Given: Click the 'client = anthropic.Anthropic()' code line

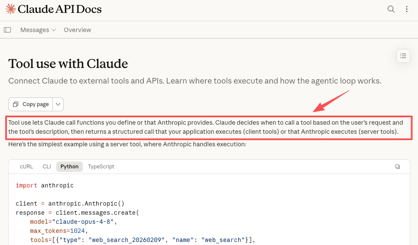Looking at the screenshot, I should pyautogui.click(x=70, y=203).
